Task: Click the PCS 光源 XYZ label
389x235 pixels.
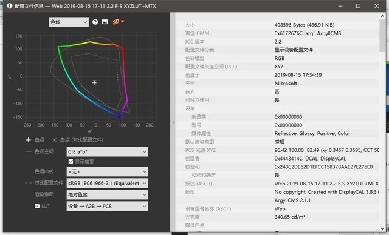Action: point(201,150)
